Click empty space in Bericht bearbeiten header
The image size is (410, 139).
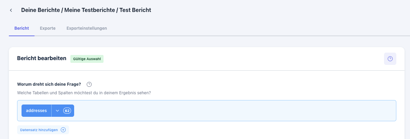point(239,59)
